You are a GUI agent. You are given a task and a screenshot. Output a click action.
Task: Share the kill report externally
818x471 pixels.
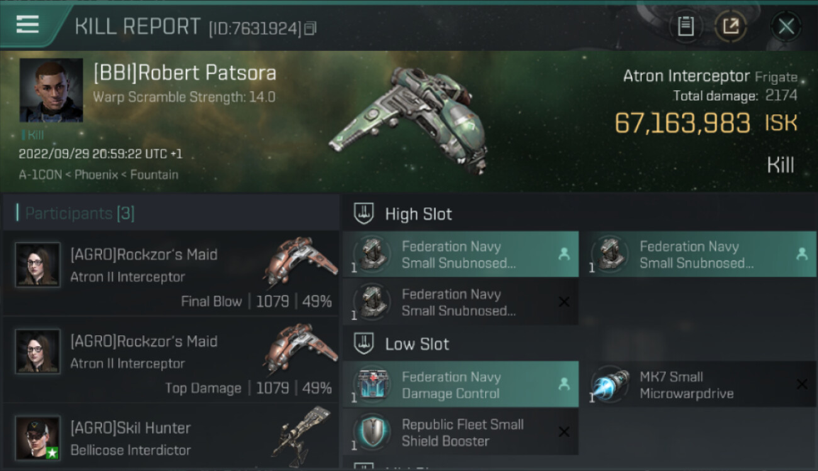click(x=731, y=26)
